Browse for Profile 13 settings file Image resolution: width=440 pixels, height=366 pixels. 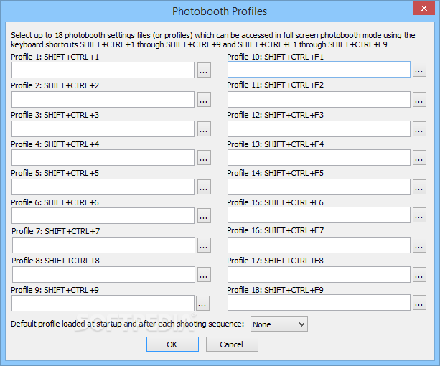click(x=419, y=158)
